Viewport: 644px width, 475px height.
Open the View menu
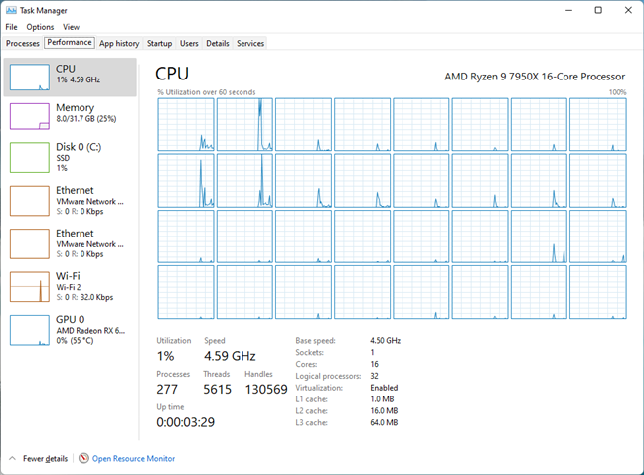click(72, 27)
